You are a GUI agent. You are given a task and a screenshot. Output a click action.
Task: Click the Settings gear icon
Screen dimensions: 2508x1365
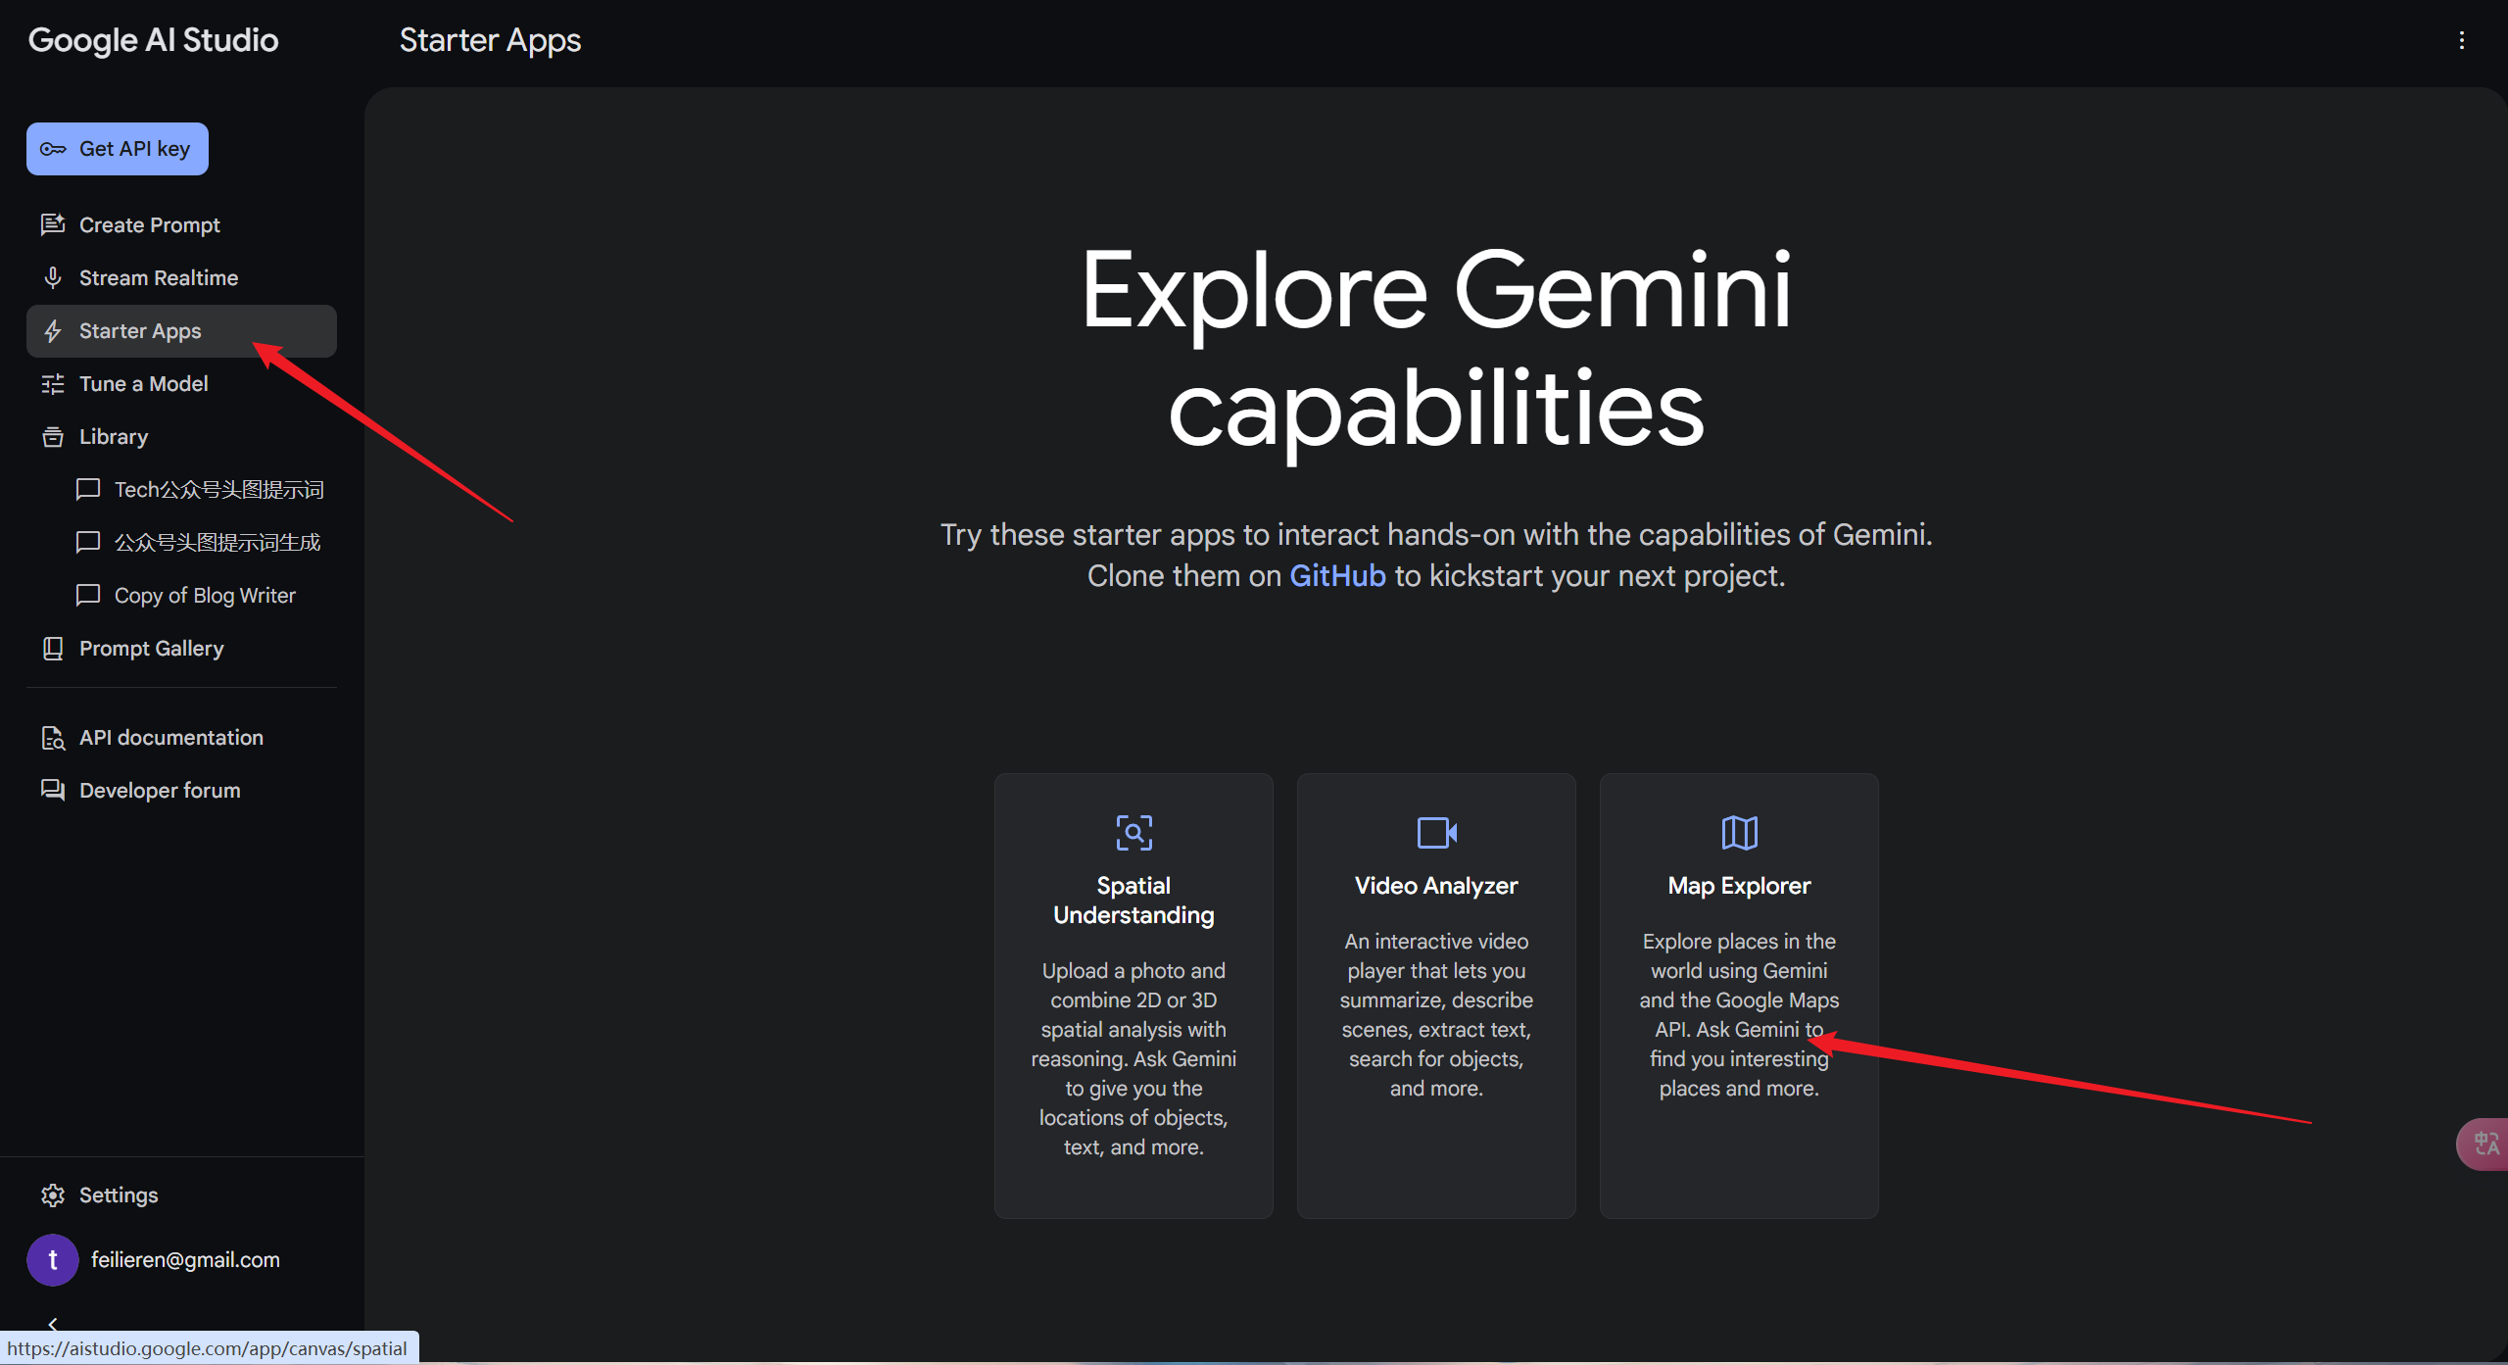click(x=53, y=1194)
